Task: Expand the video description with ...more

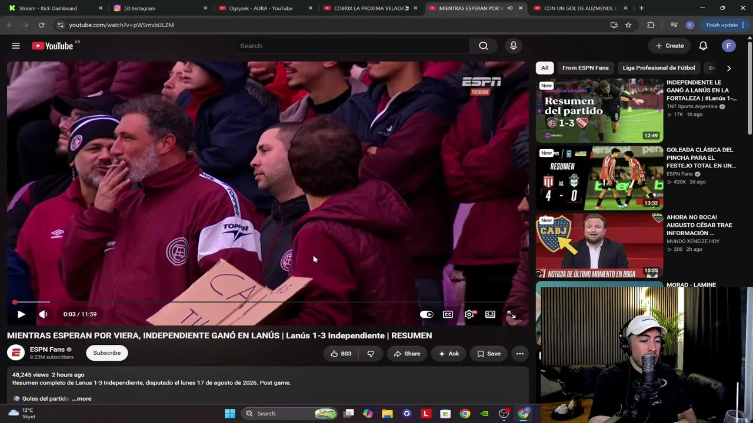Action: (x=81, y=398)
